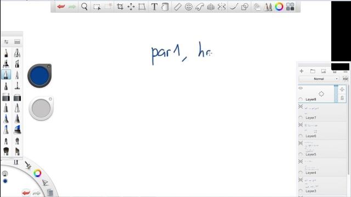351x197 pixels.
Task: Click the small blue current-color dot in lagoon
Action: tap(5, 181)
